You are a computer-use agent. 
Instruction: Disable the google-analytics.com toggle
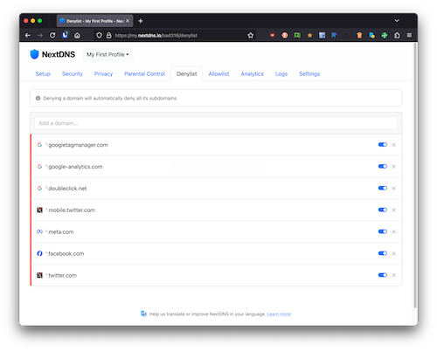click(383, 166)
